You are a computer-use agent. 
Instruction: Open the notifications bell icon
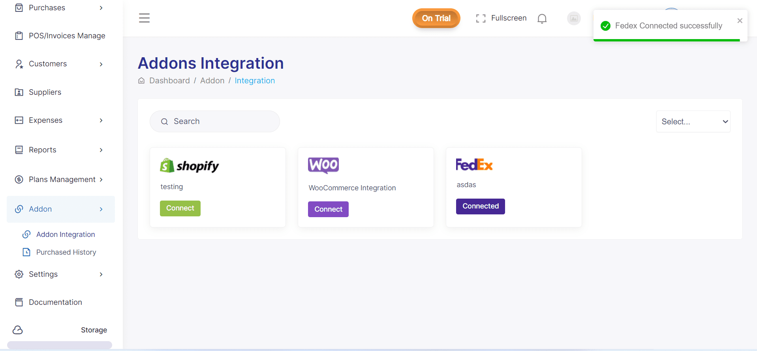click(x=542, y=19)
